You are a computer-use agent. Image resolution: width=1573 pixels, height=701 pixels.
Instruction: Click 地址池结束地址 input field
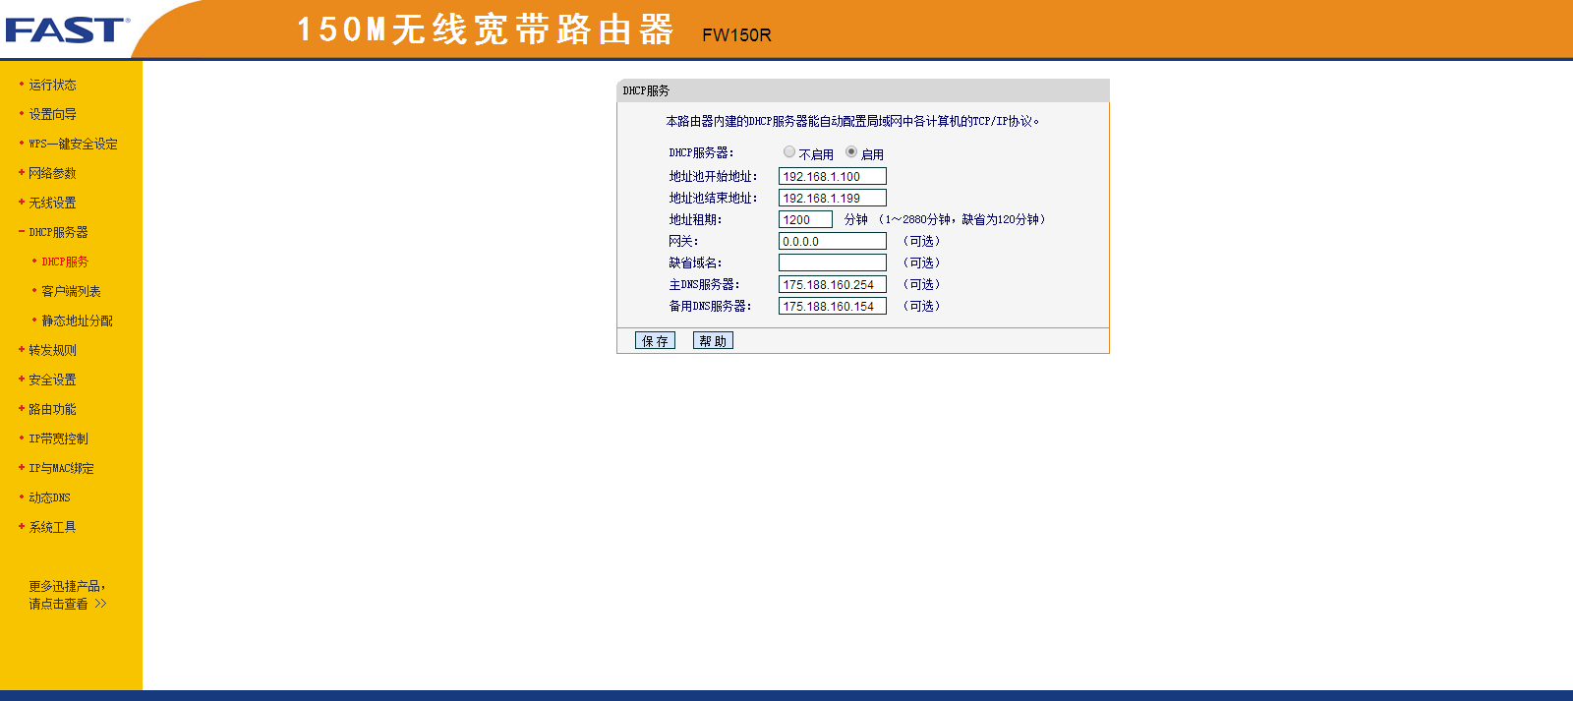click(x=833, y=198)
